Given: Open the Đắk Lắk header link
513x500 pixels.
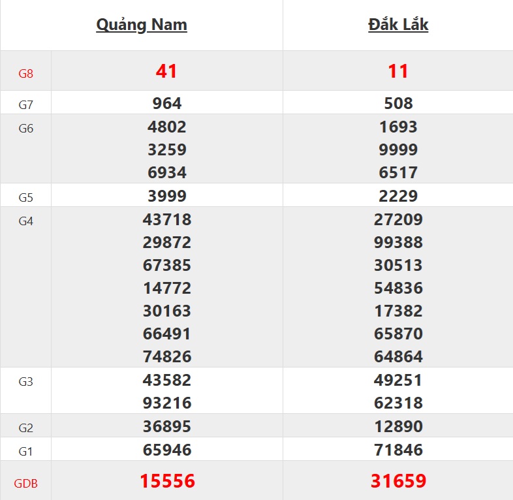Looking at the screenshot, I should coord(398,25).
